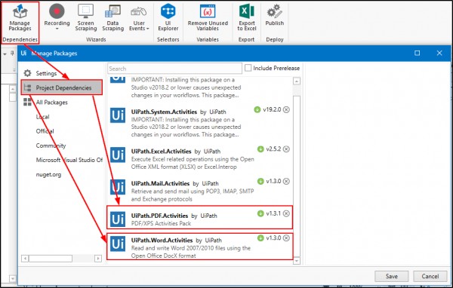
Task: Uninstall UiPath.PDF.Activities with the x icon
Action: tap(286, 213)
